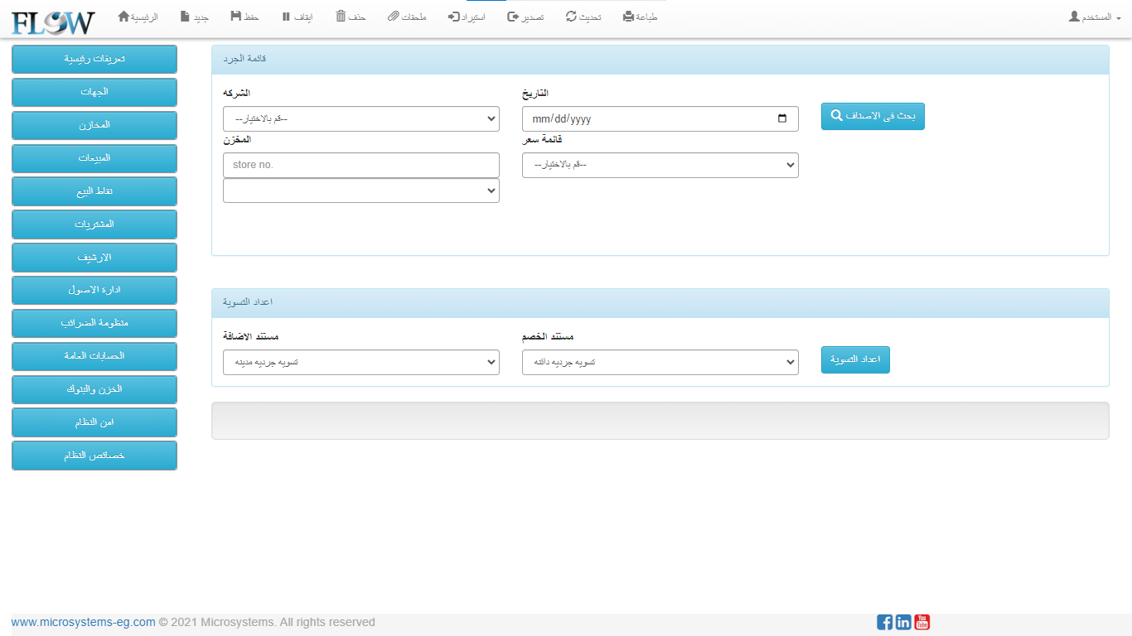Open the Sales (المبيعات) sidebar menu

tap(94, 158)
